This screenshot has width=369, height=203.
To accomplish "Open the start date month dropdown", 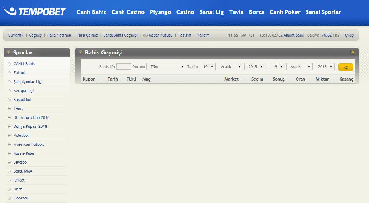I will (x=230, y=67).
